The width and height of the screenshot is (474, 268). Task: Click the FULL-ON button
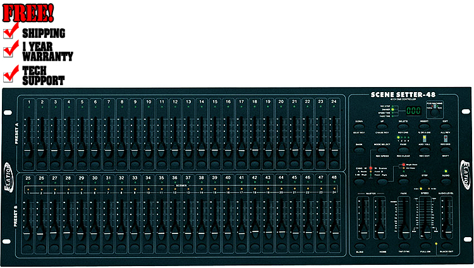point(425,246)
